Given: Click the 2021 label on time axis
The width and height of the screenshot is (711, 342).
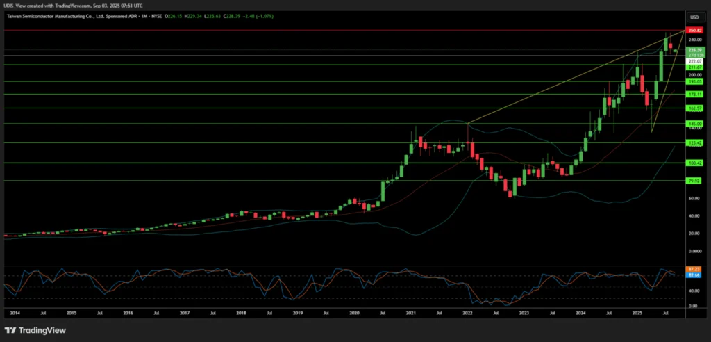Looking at the screenshot, I should (x=411, y=313).
